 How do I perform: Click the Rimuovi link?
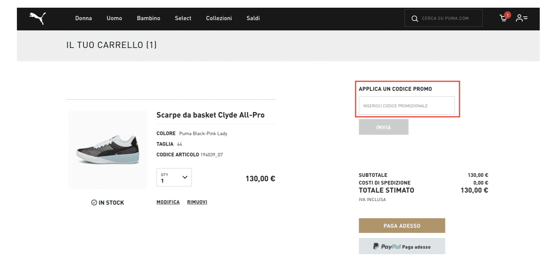pyautogui.click(x=197, y=202)
